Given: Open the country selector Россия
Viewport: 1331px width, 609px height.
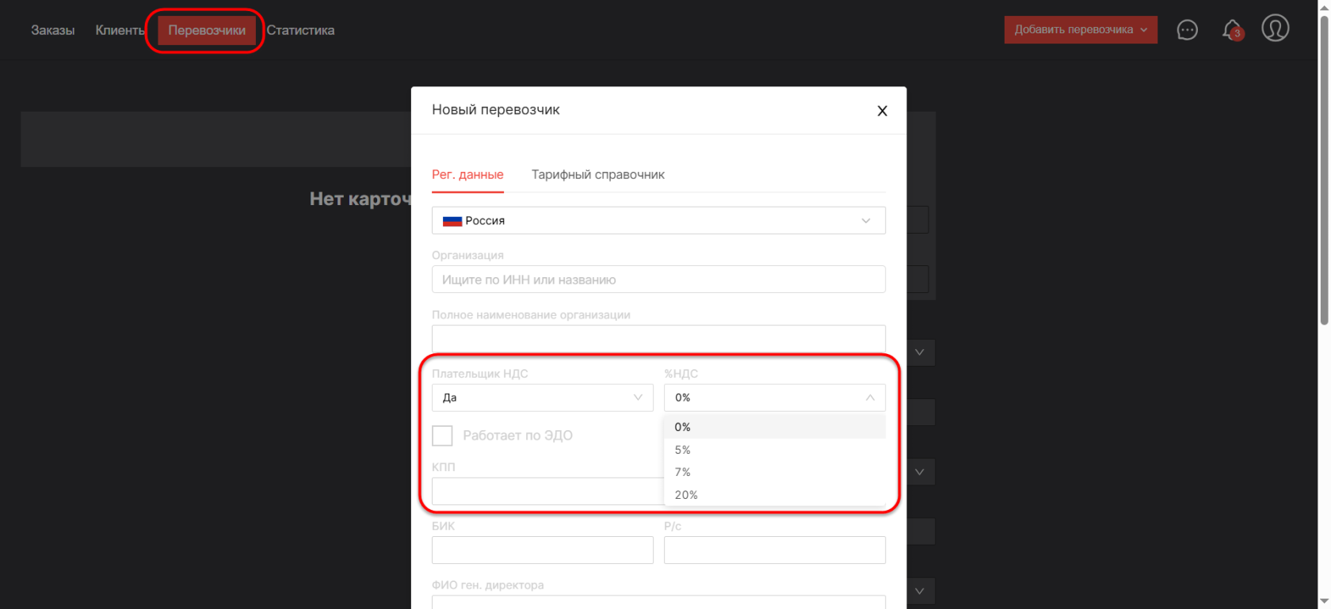Looking at the screenshot, I should [x=658, y=221].
